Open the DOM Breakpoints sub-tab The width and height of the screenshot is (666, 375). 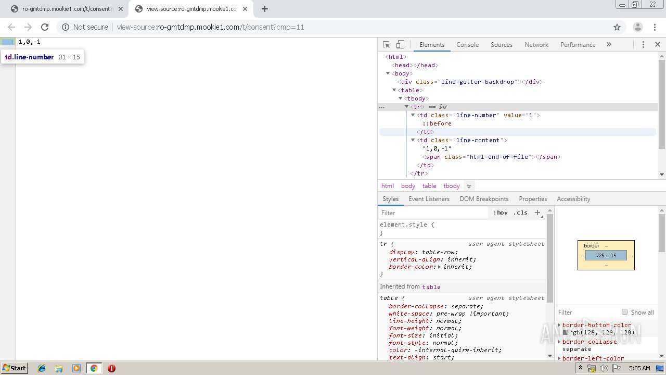484,199
